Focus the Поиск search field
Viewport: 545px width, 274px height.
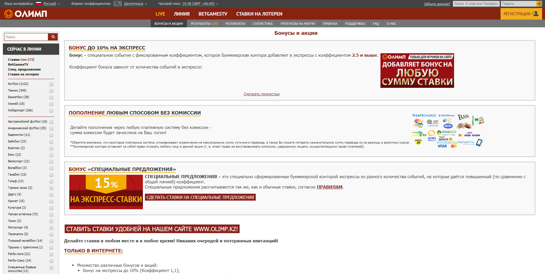26,37
